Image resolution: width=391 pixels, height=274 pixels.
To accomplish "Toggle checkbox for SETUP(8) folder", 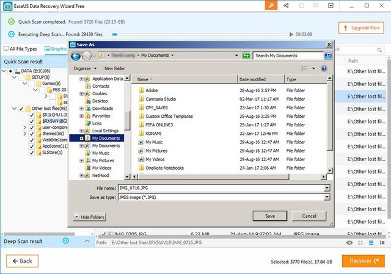I will coord(21,78).
